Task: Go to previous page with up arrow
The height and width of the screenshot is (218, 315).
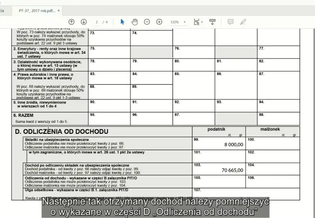Action: (71, 22)
